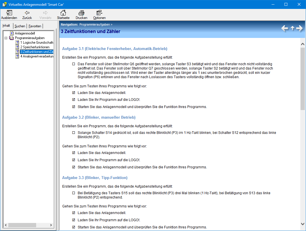306x231 pixels.
Task: Collapse the Programmieraufgaben tree node
Action: tap(6, 38)
